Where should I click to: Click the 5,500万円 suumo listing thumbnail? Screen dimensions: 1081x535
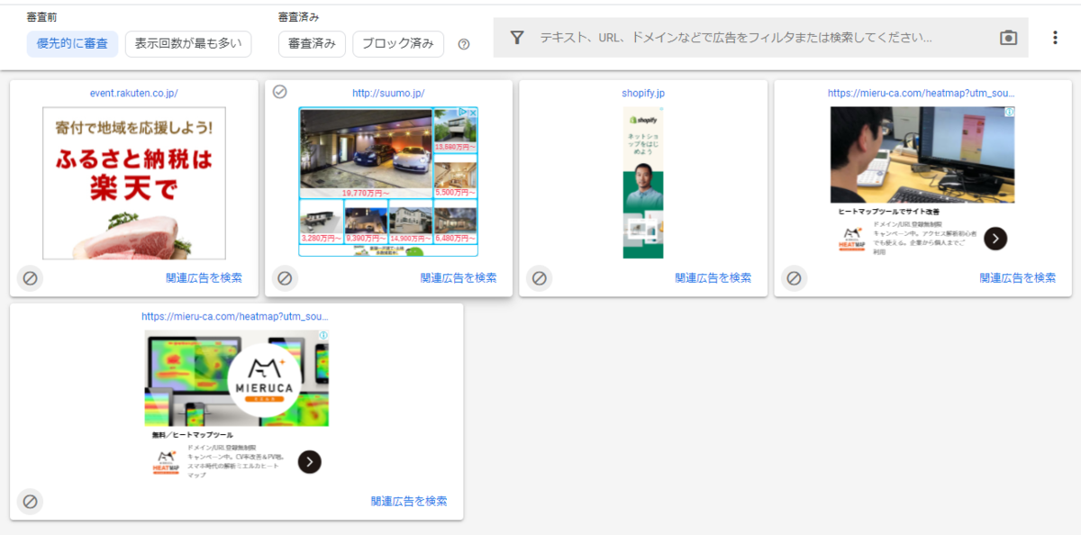456,176
